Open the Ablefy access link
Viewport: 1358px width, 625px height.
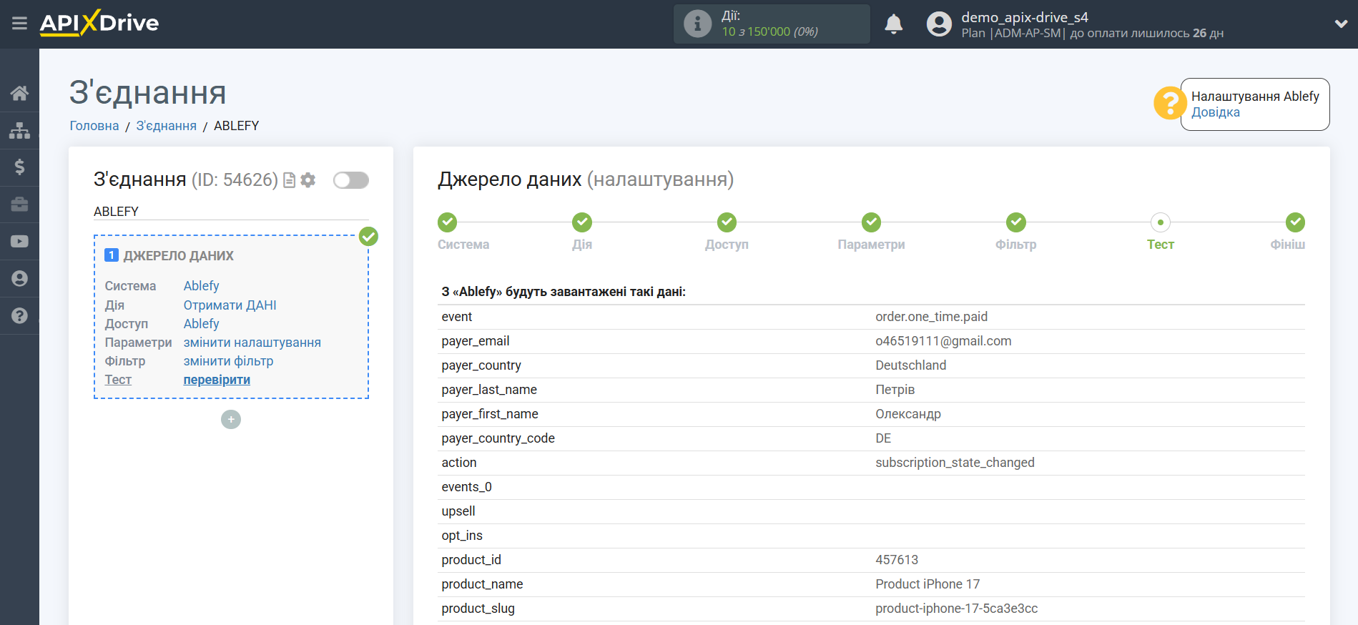(x=201, y=324)
